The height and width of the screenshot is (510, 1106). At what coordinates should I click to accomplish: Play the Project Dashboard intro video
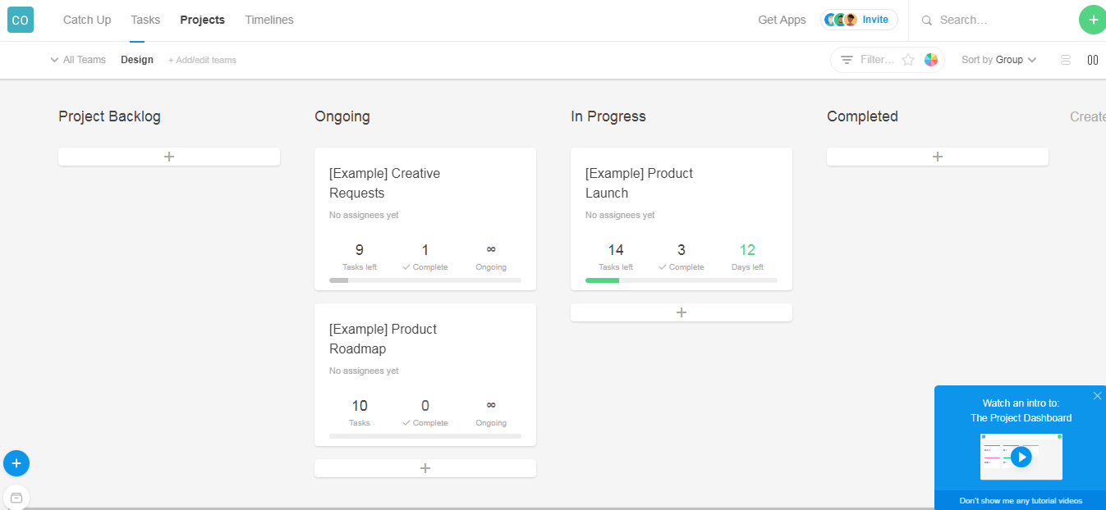coord(1021,457)
